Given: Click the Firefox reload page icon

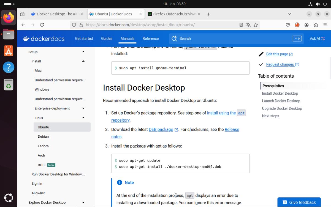Looking at the screenshot, I should pos(42,25).
